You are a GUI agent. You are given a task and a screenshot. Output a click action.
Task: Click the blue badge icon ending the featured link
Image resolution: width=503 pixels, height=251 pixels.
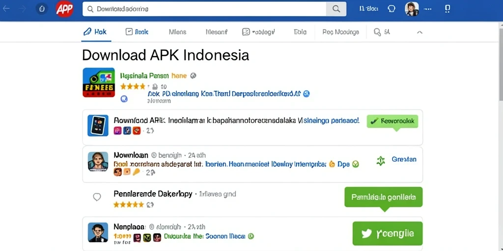pyautogui.click(x=307, y=94)
